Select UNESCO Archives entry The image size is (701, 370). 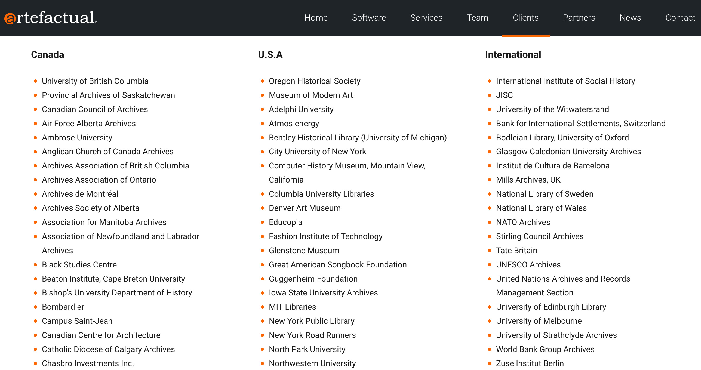[528, 265]
